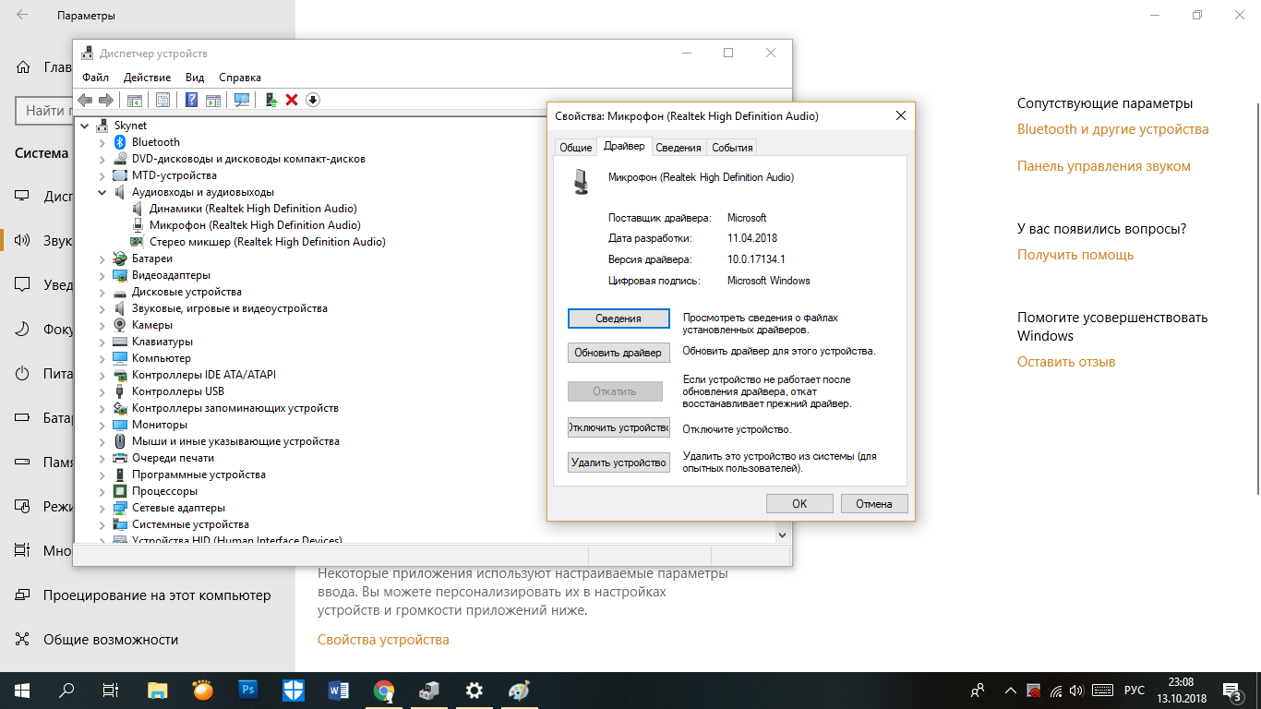Screen dimensions: 1261x709
Task: Click the Отключить устройство button
Action: (618, 428)
